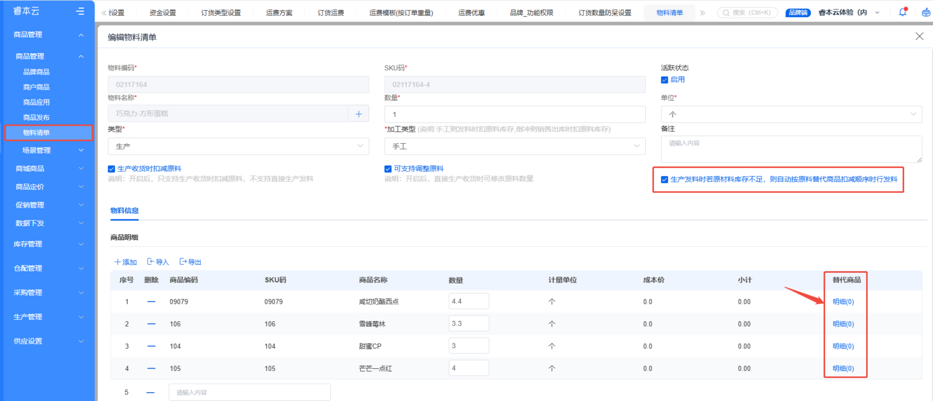933x401 pixels.
Task: Open 品牌商品 in sidebar menu
Action: (36, 72)
